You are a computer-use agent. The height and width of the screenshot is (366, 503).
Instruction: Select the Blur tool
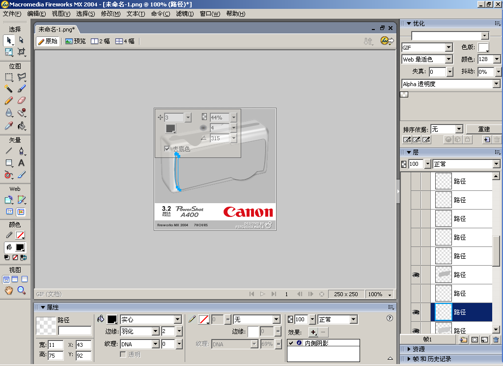[9, 113]
